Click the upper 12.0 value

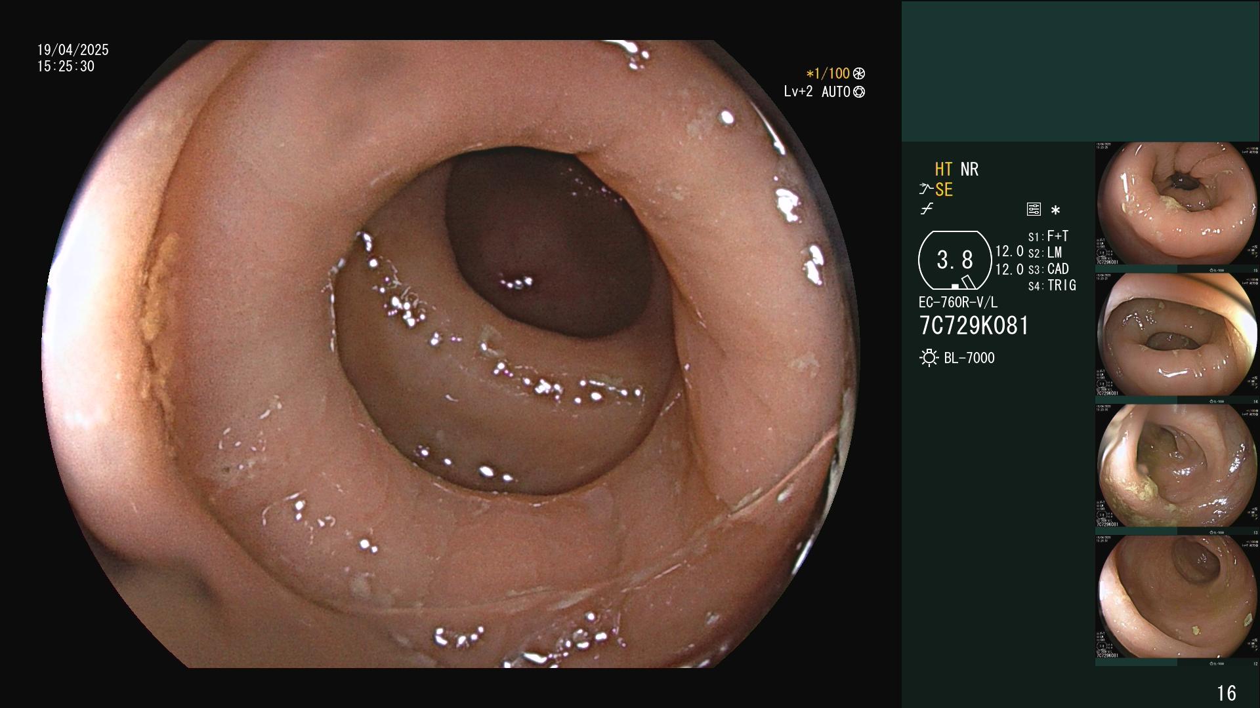tap(1009, 251)
